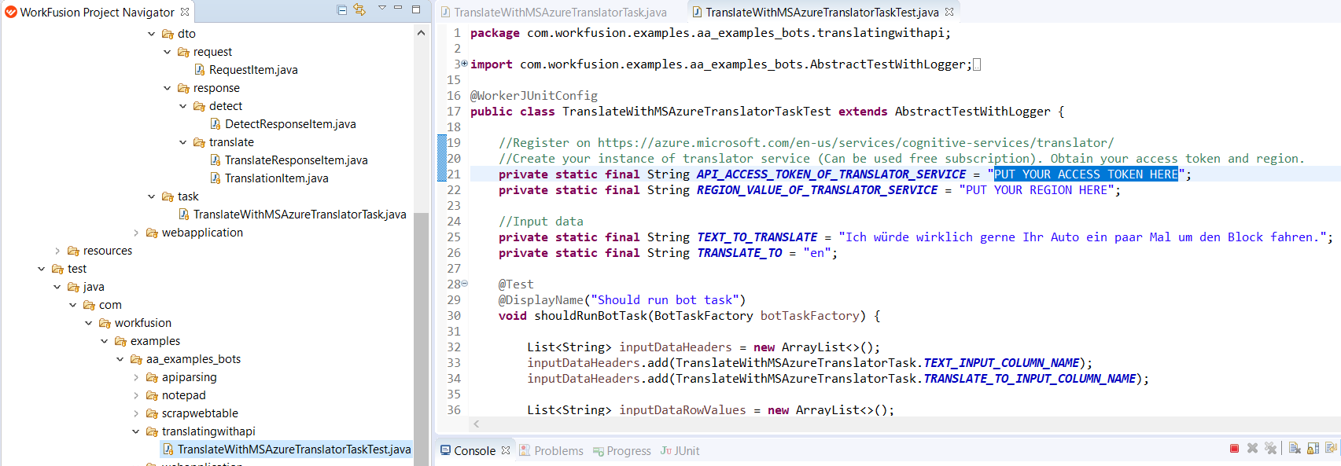Image resolution: width=1341 pixels, height=466 pixels.
Task: Select TranslateWithMSAzureTranslatorTask.java in navigator tree
Action: pos(300,215)
